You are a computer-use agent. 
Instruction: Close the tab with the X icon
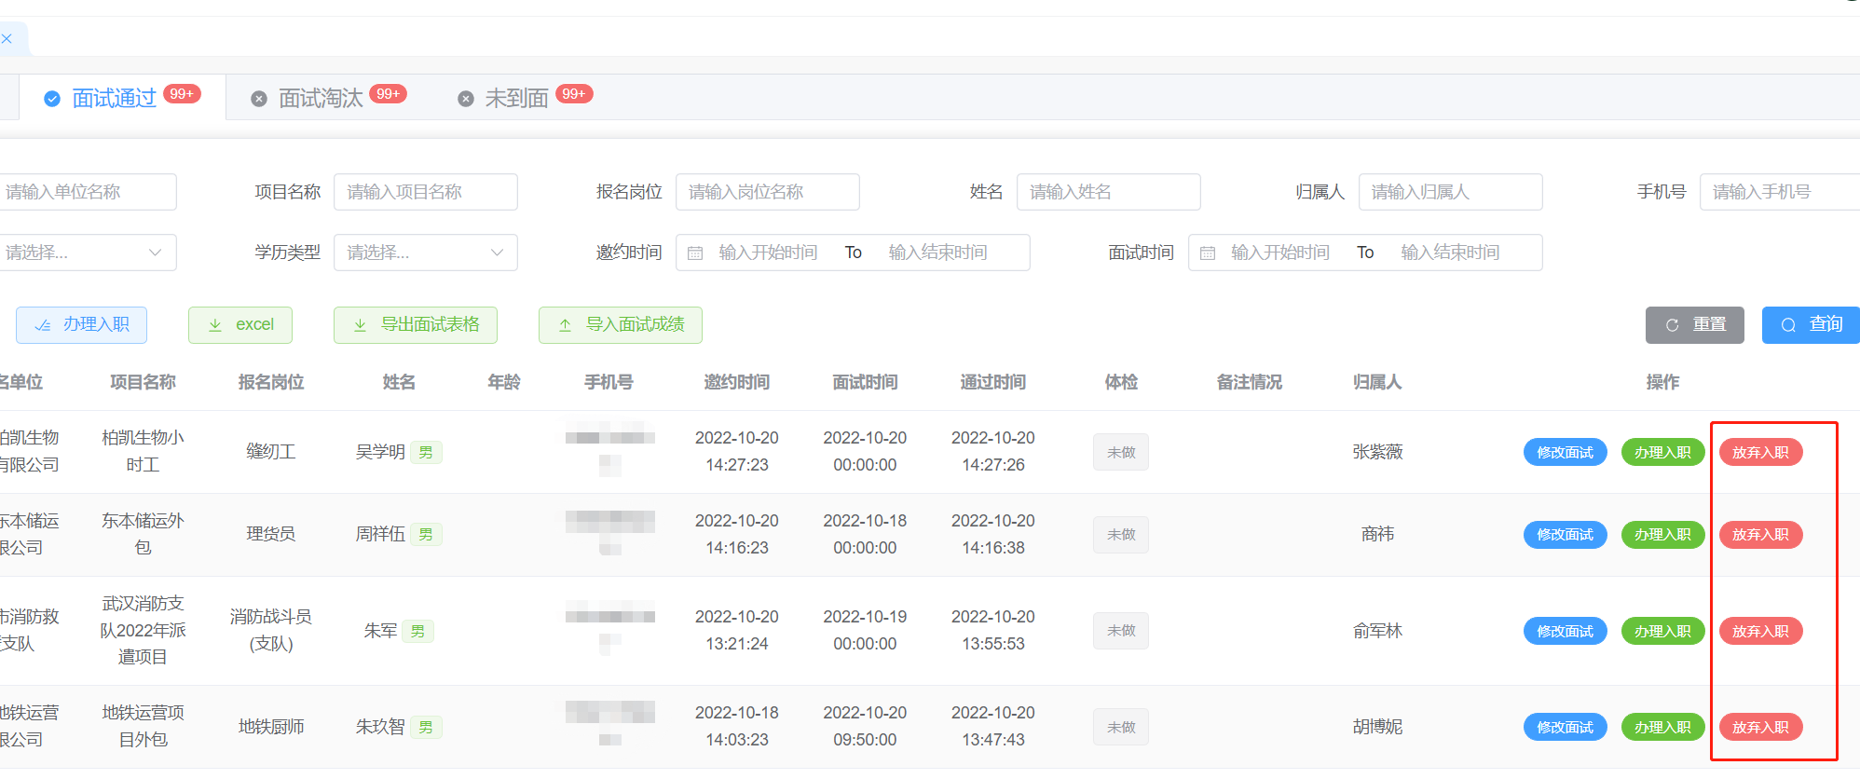[7, 38]
